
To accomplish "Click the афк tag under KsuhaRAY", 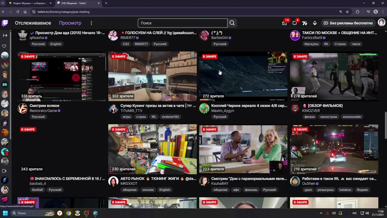I will [x=236, y=190].
